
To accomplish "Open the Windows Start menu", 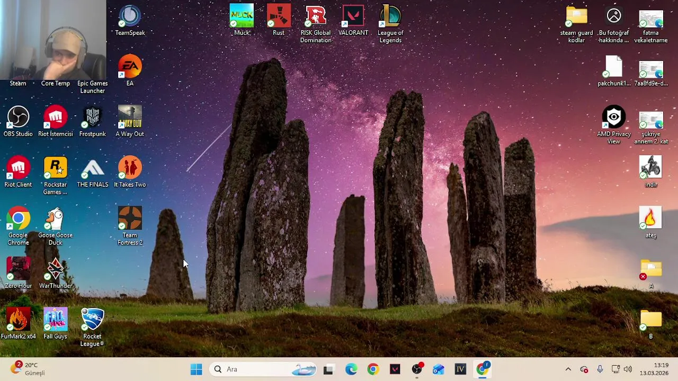I will [196, 369].
